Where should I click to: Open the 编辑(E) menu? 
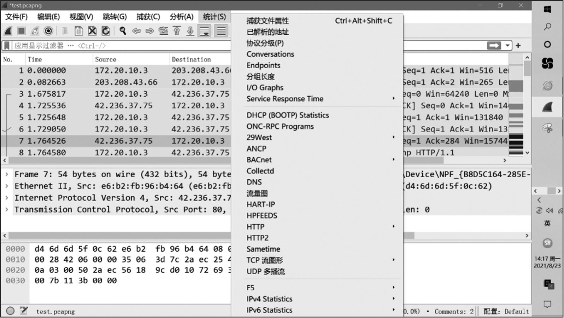[48, 17]
